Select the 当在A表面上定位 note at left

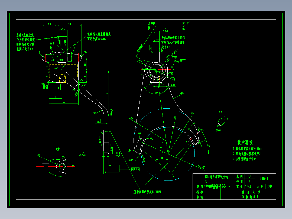pos(25,42)
